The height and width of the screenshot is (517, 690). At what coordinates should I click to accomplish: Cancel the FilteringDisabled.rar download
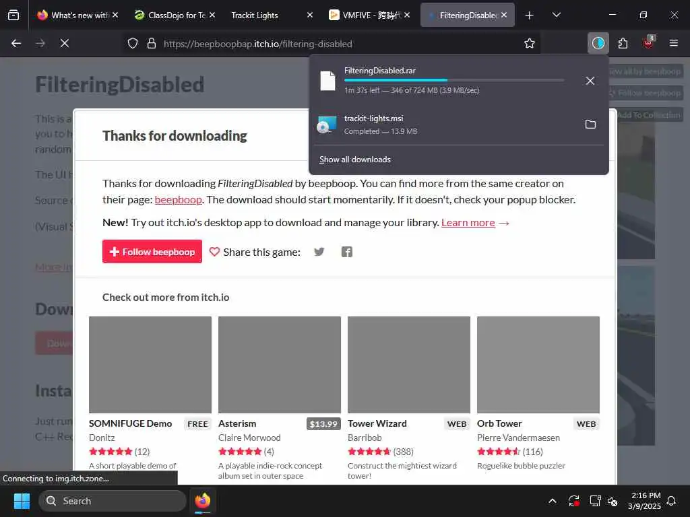point(590,81)
